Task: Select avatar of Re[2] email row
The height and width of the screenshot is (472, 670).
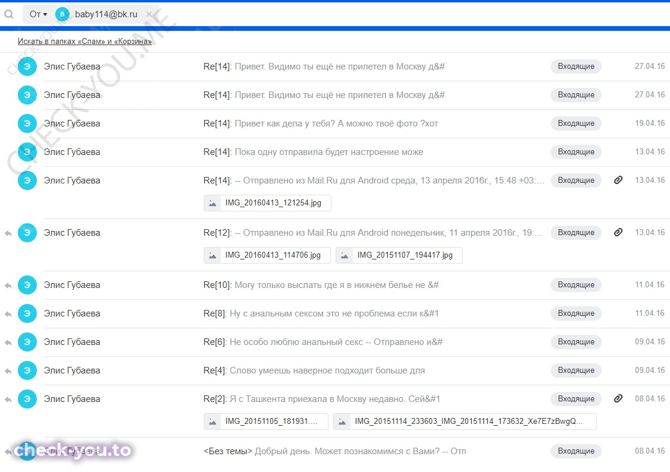Action: click(x=27, y=399)
